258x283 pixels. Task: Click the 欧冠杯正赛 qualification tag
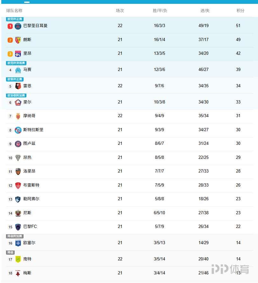pos(15,19)
